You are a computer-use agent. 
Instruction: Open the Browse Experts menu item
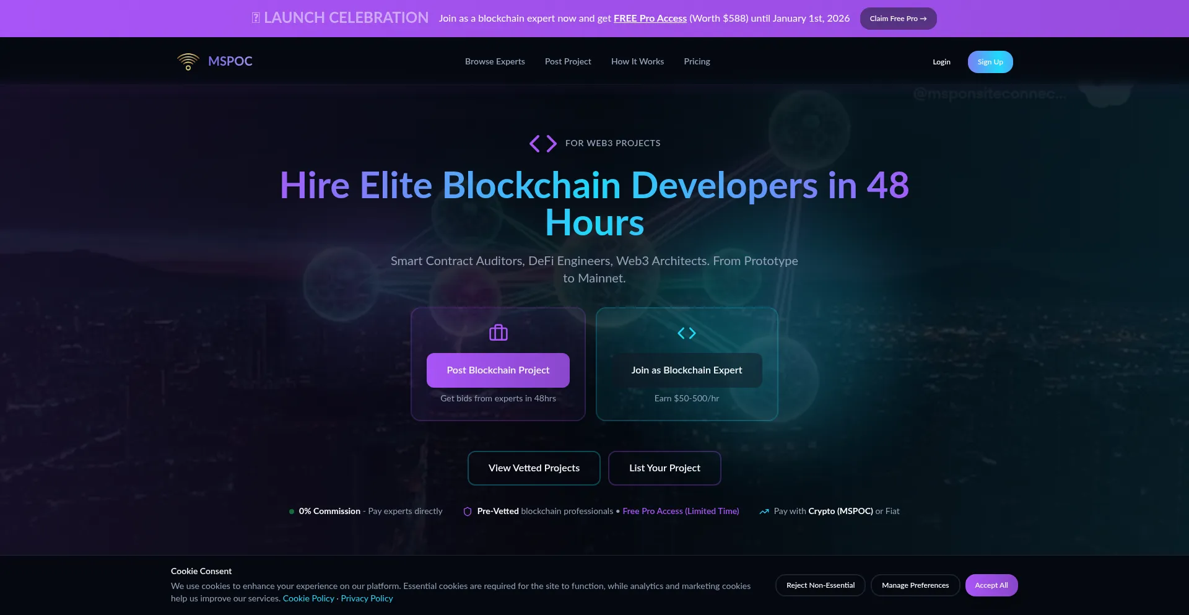pos(495,61)
